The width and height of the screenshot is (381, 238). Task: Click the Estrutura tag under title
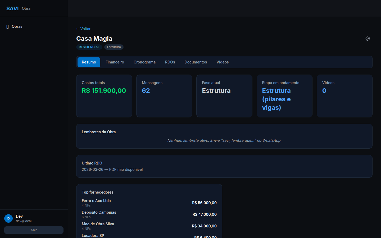[x=114, y=47]
